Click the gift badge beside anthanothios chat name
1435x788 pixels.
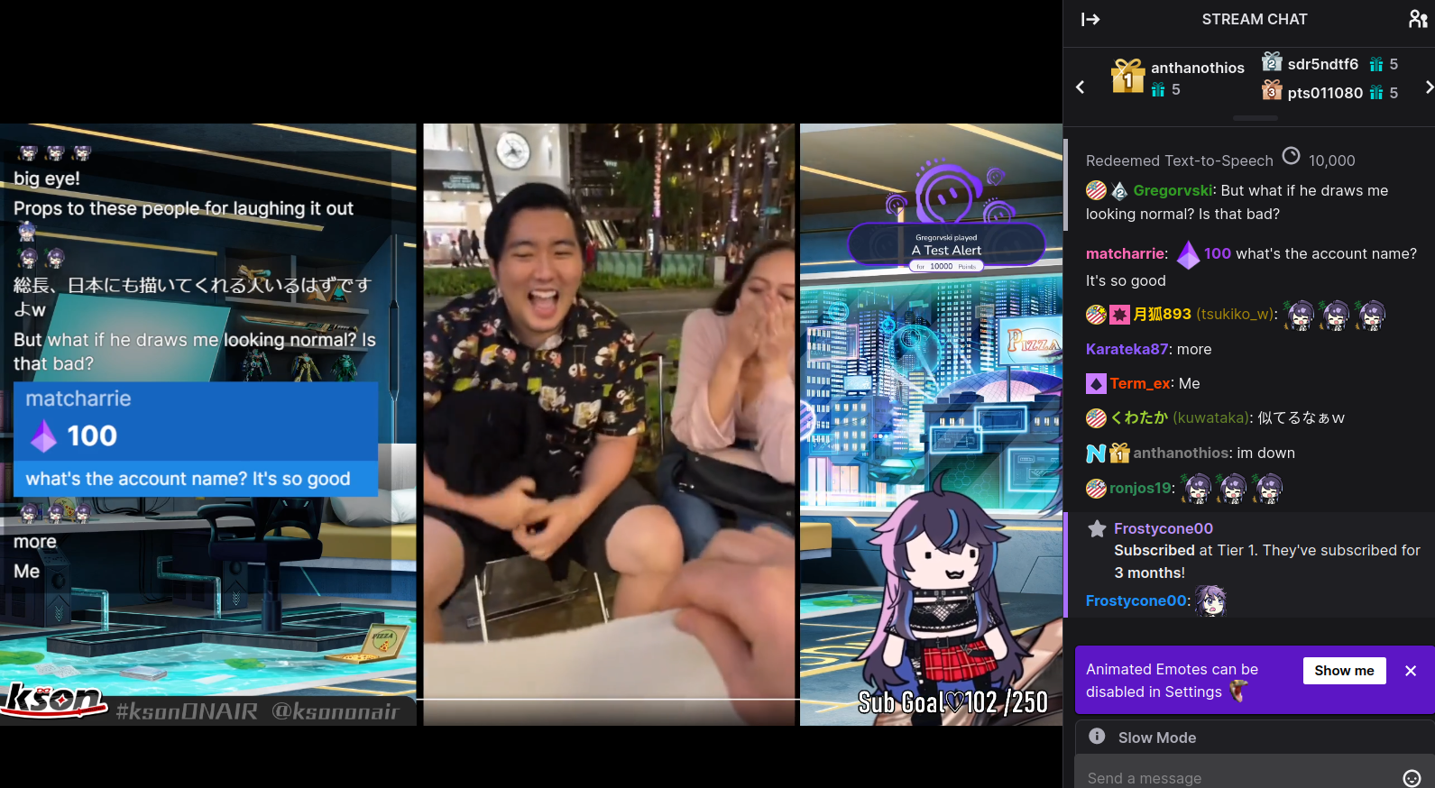pos(1119,454)
